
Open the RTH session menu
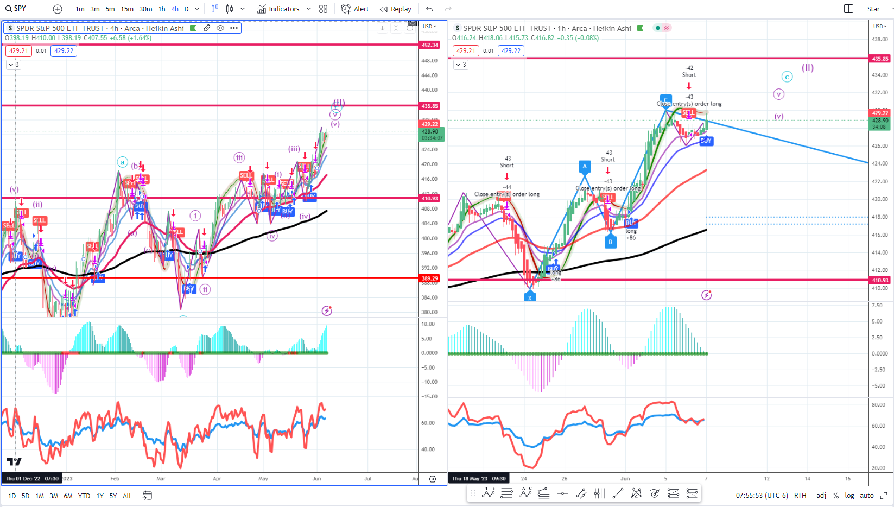click(800, 496)
